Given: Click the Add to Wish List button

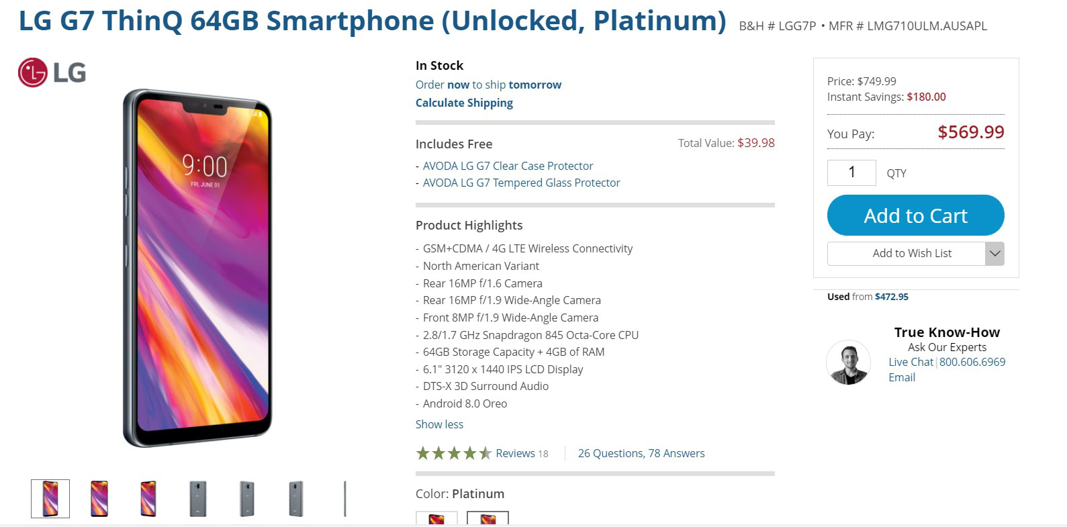Looking at the screenshot, I should (x=911, y=254).
